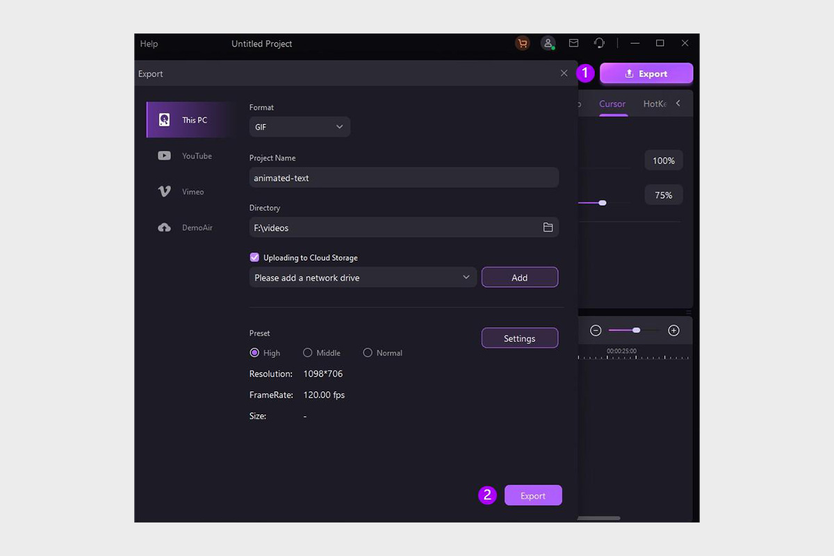Screen dimensions: 834x556
Task: Collapse panel tabs with left chevron
Action: tap(678, 104)
